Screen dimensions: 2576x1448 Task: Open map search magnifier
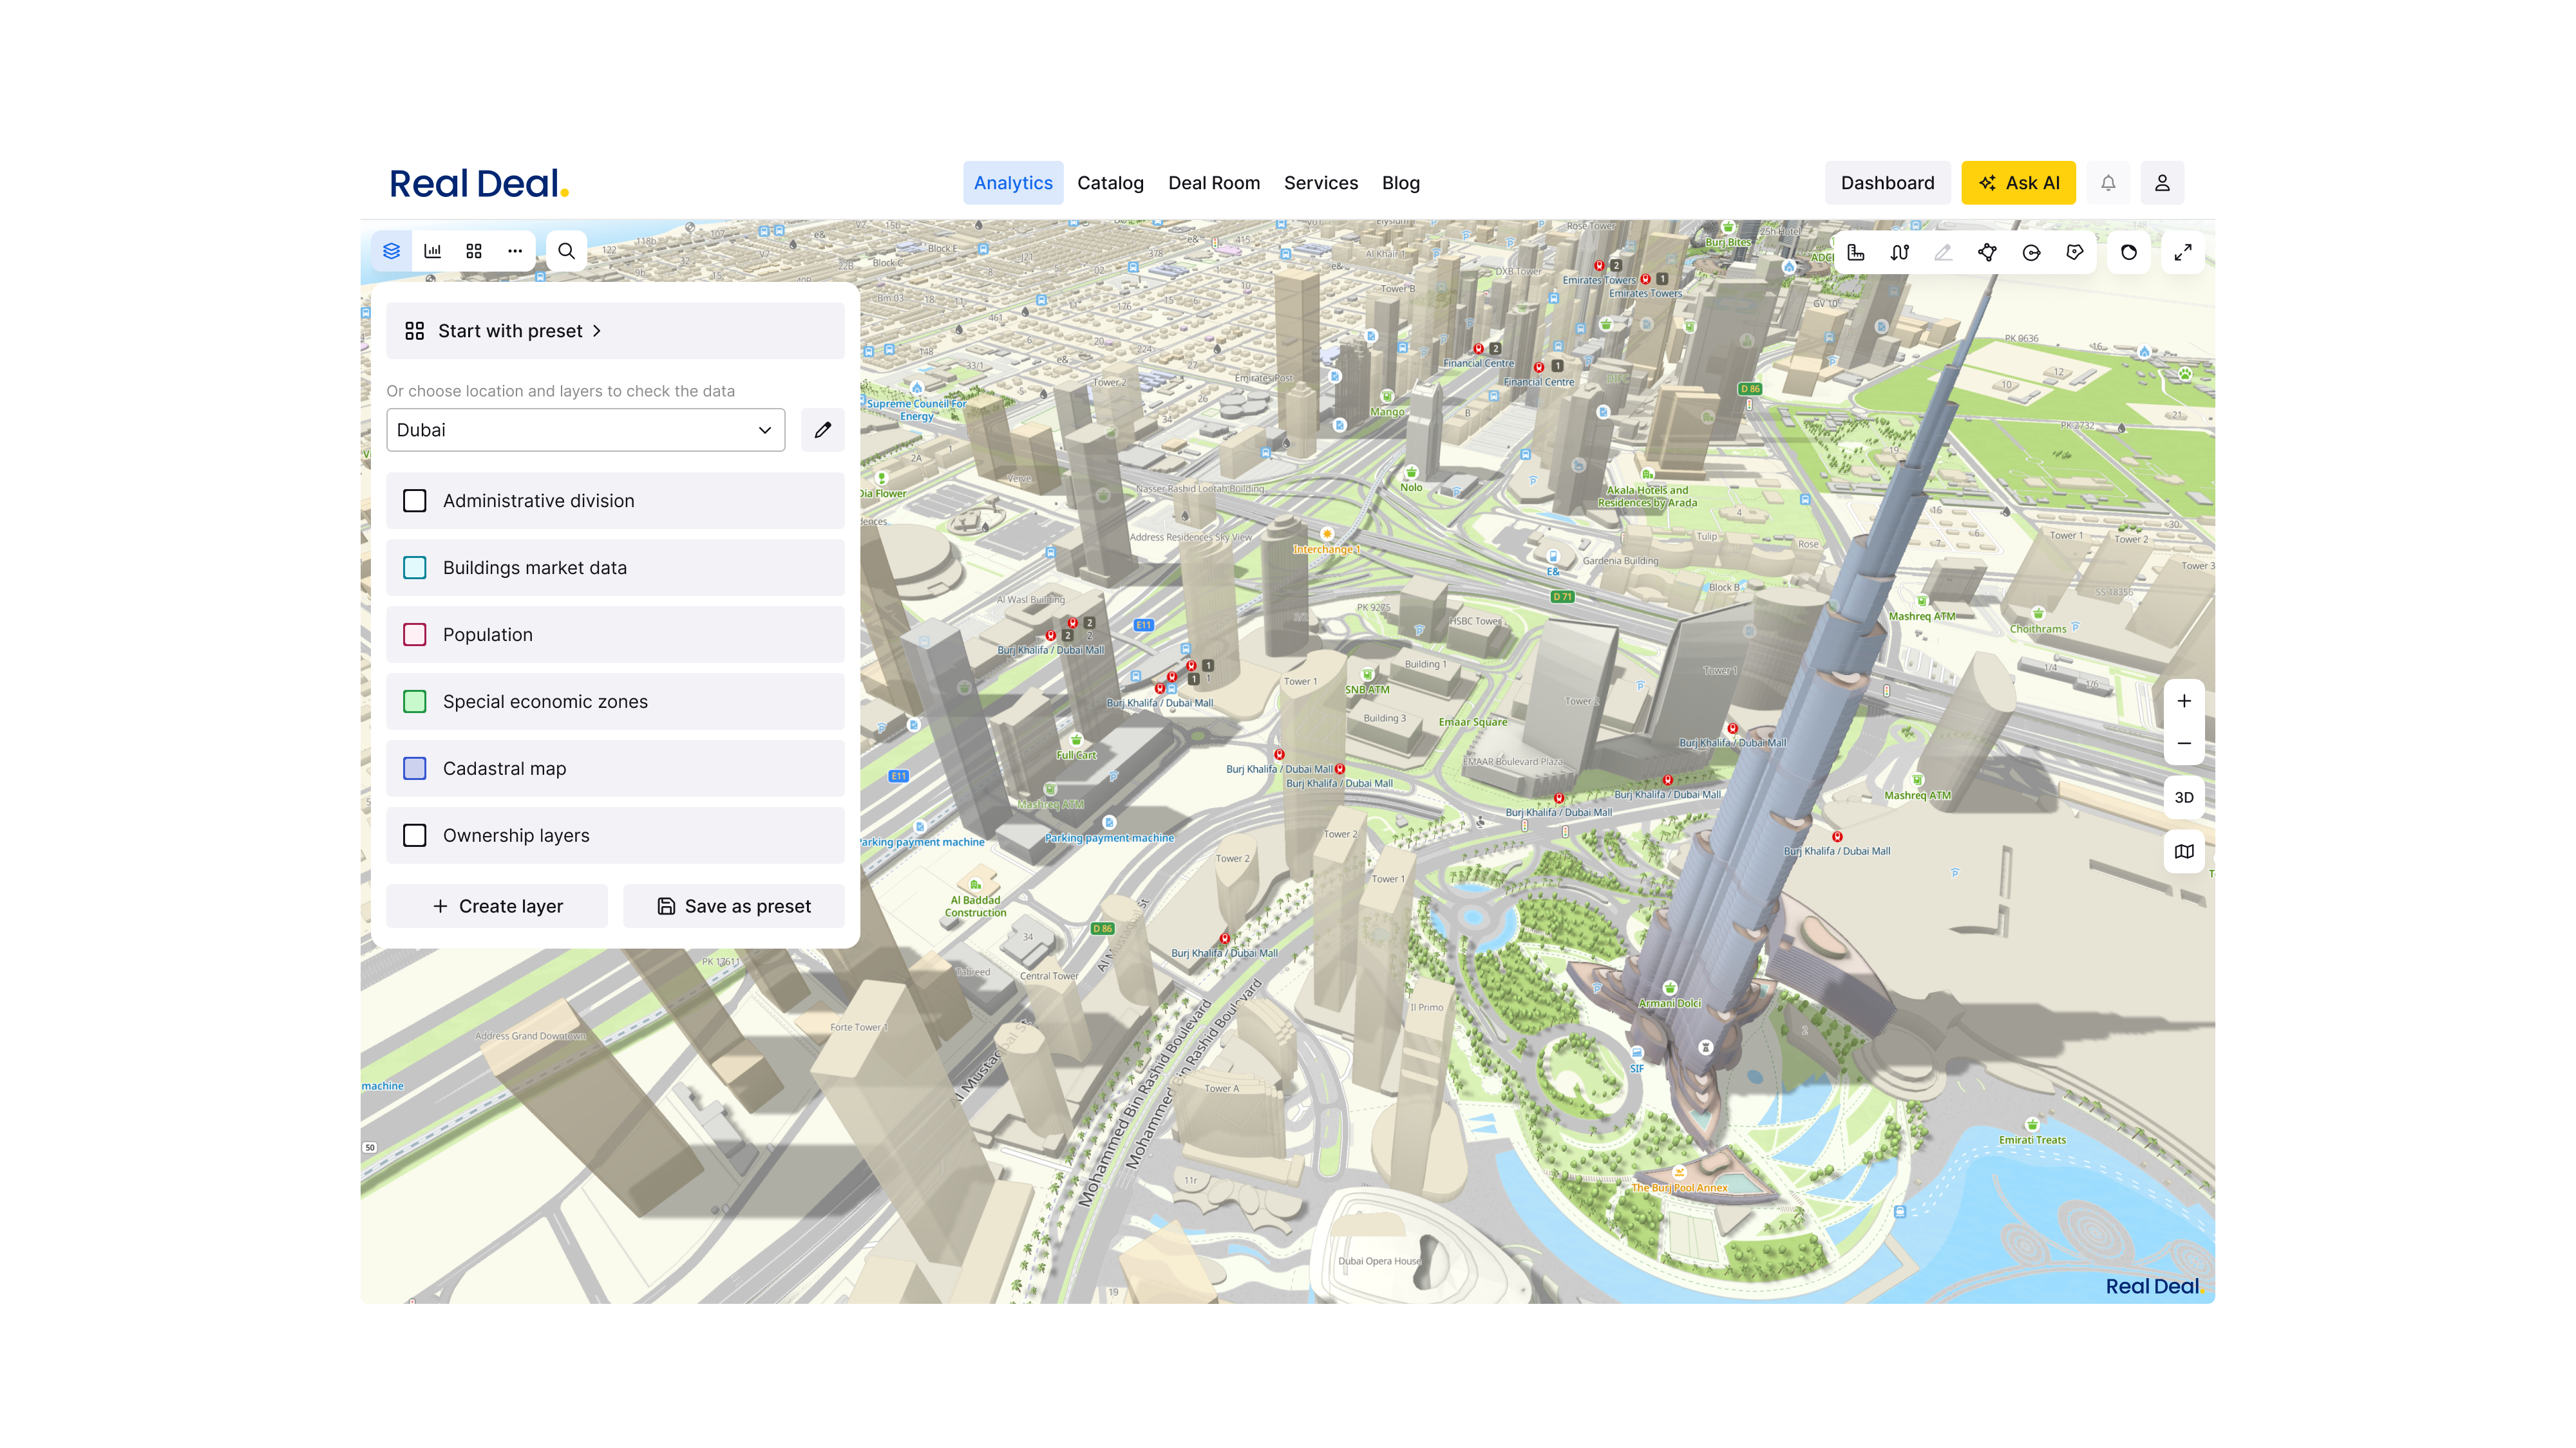(x=566, y=251)
